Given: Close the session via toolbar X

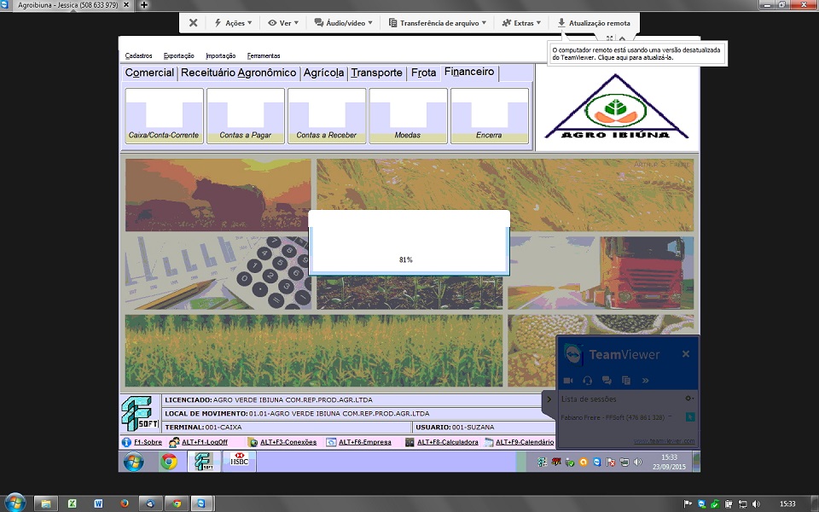Looking at the screenshot, I should point(194,23).
